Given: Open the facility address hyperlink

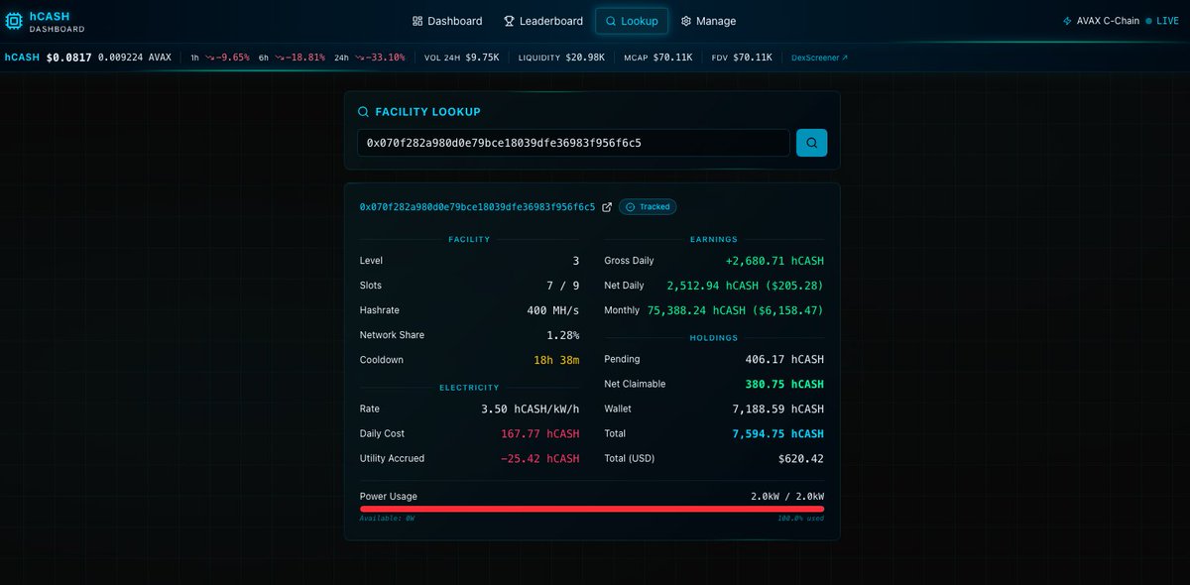Looking at the screenshot, I should (x=477, y=207).
